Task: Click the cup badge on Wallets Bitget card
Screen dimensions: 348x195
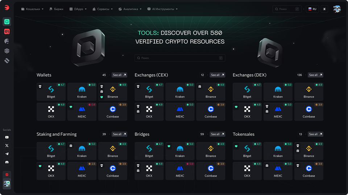Action: click(x=40, y=86)
